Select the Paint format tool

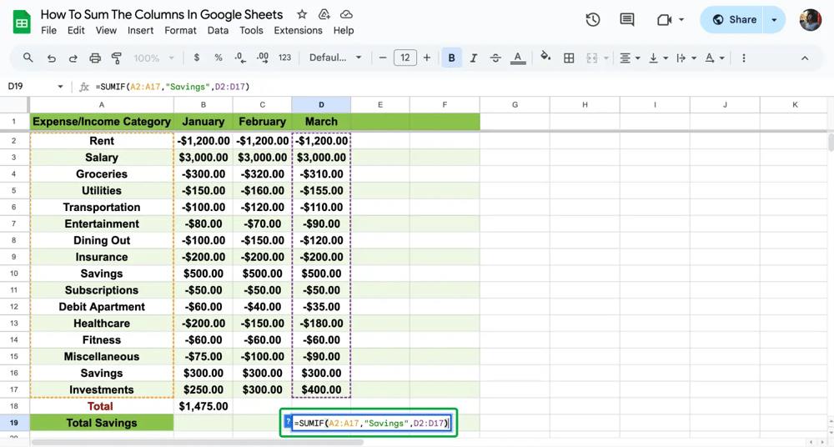117,58
